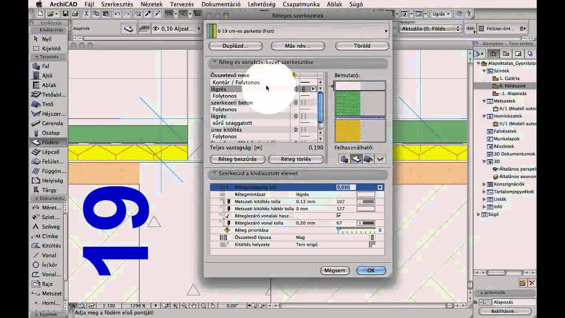Click the Rétegvastagság value field 0,030
Image resolution: width=565 pixels, height=318 pixels.
(347, 187)
